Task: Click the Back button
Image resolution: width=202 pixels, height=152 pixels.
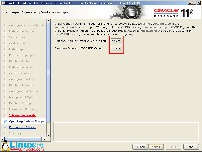Action: click(140, 147)
